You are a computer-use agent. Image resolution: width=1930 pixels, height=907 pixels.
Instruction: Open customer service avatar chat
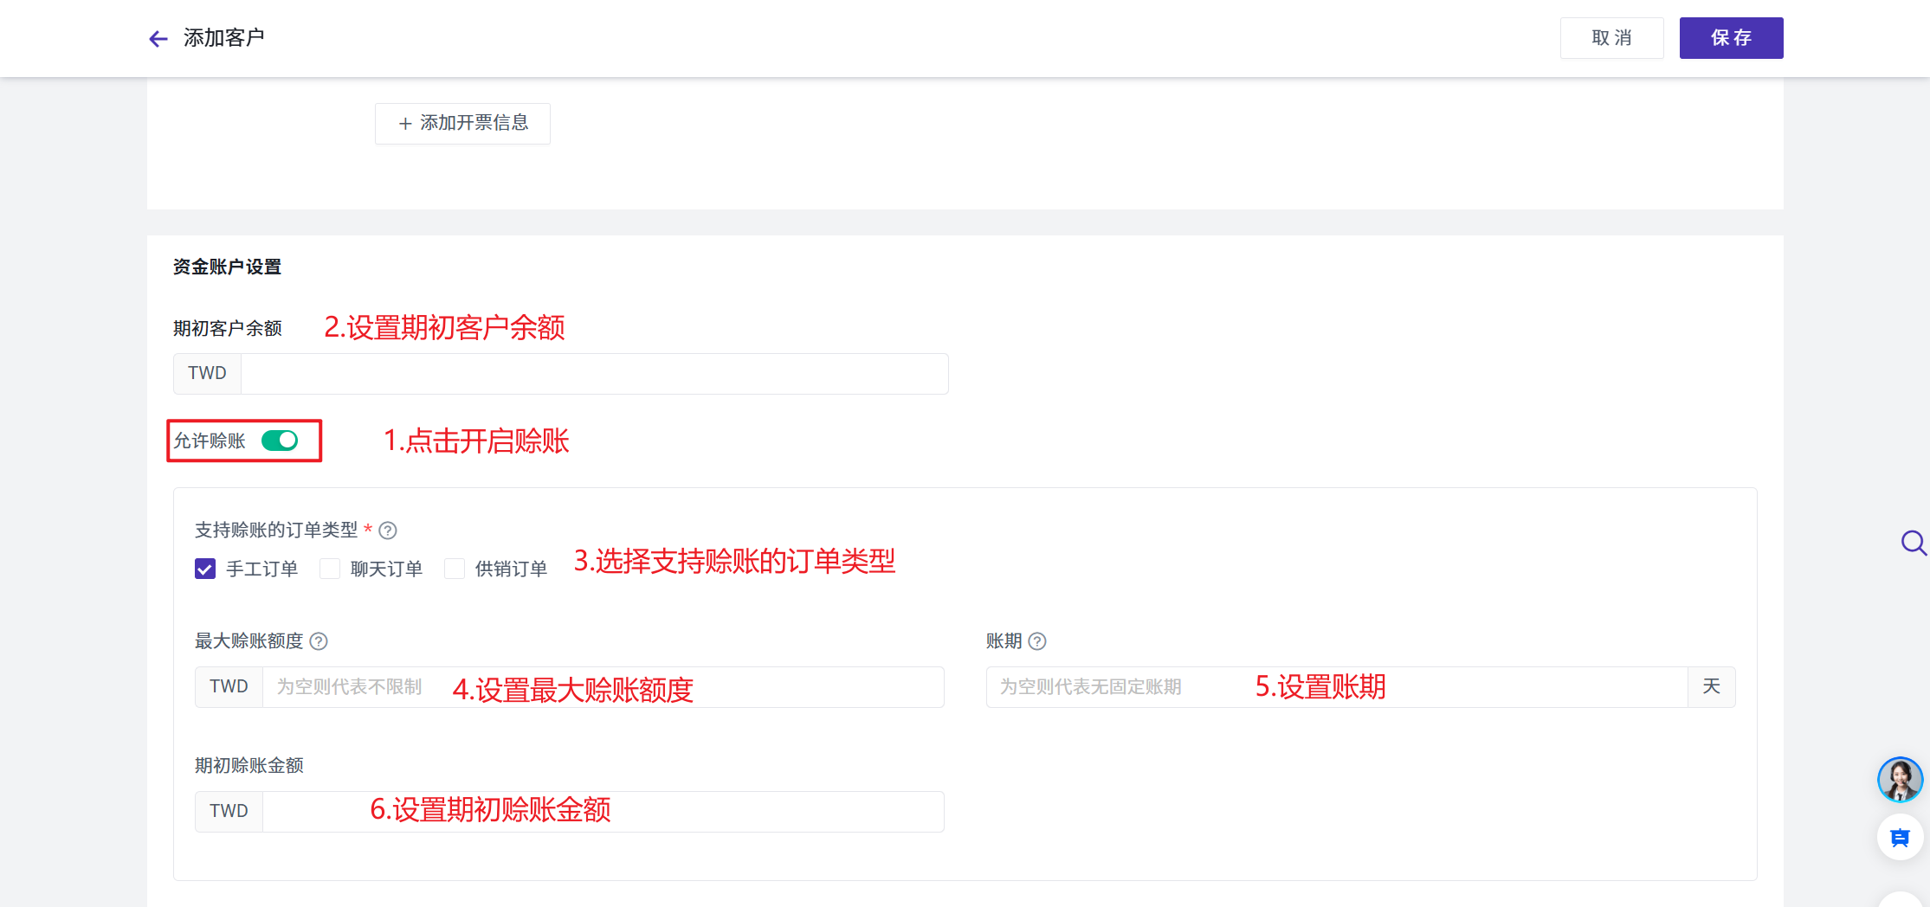tap(1900, 780)
